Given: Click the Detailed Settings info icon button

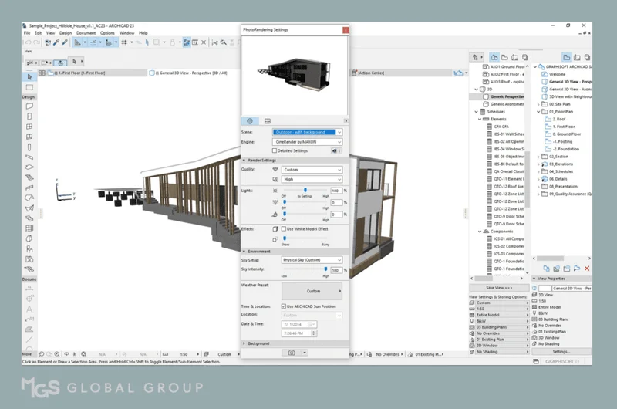Looking at the screenshot, I should pyautogui.click(x=337, y=150).
